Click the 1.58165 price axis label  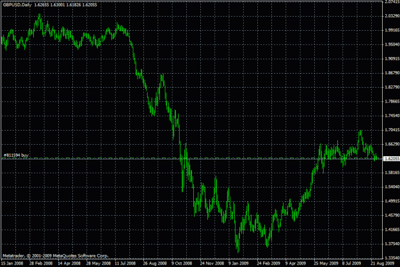392,172
